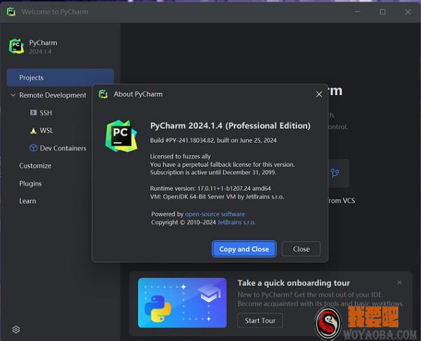Click the large PyCharm logo in About dialog
The image size is (421, 341).
[121, 136]
